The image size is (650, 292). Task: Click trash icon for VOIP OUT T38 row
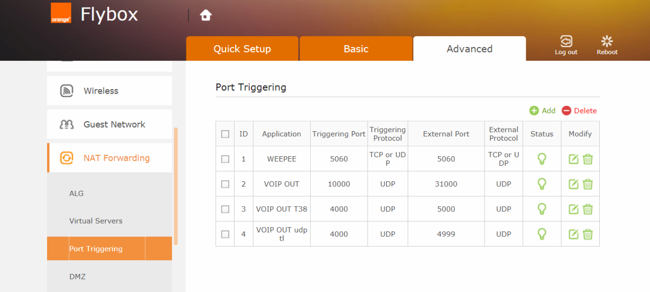pyautogui.click(x=588, y=209)
